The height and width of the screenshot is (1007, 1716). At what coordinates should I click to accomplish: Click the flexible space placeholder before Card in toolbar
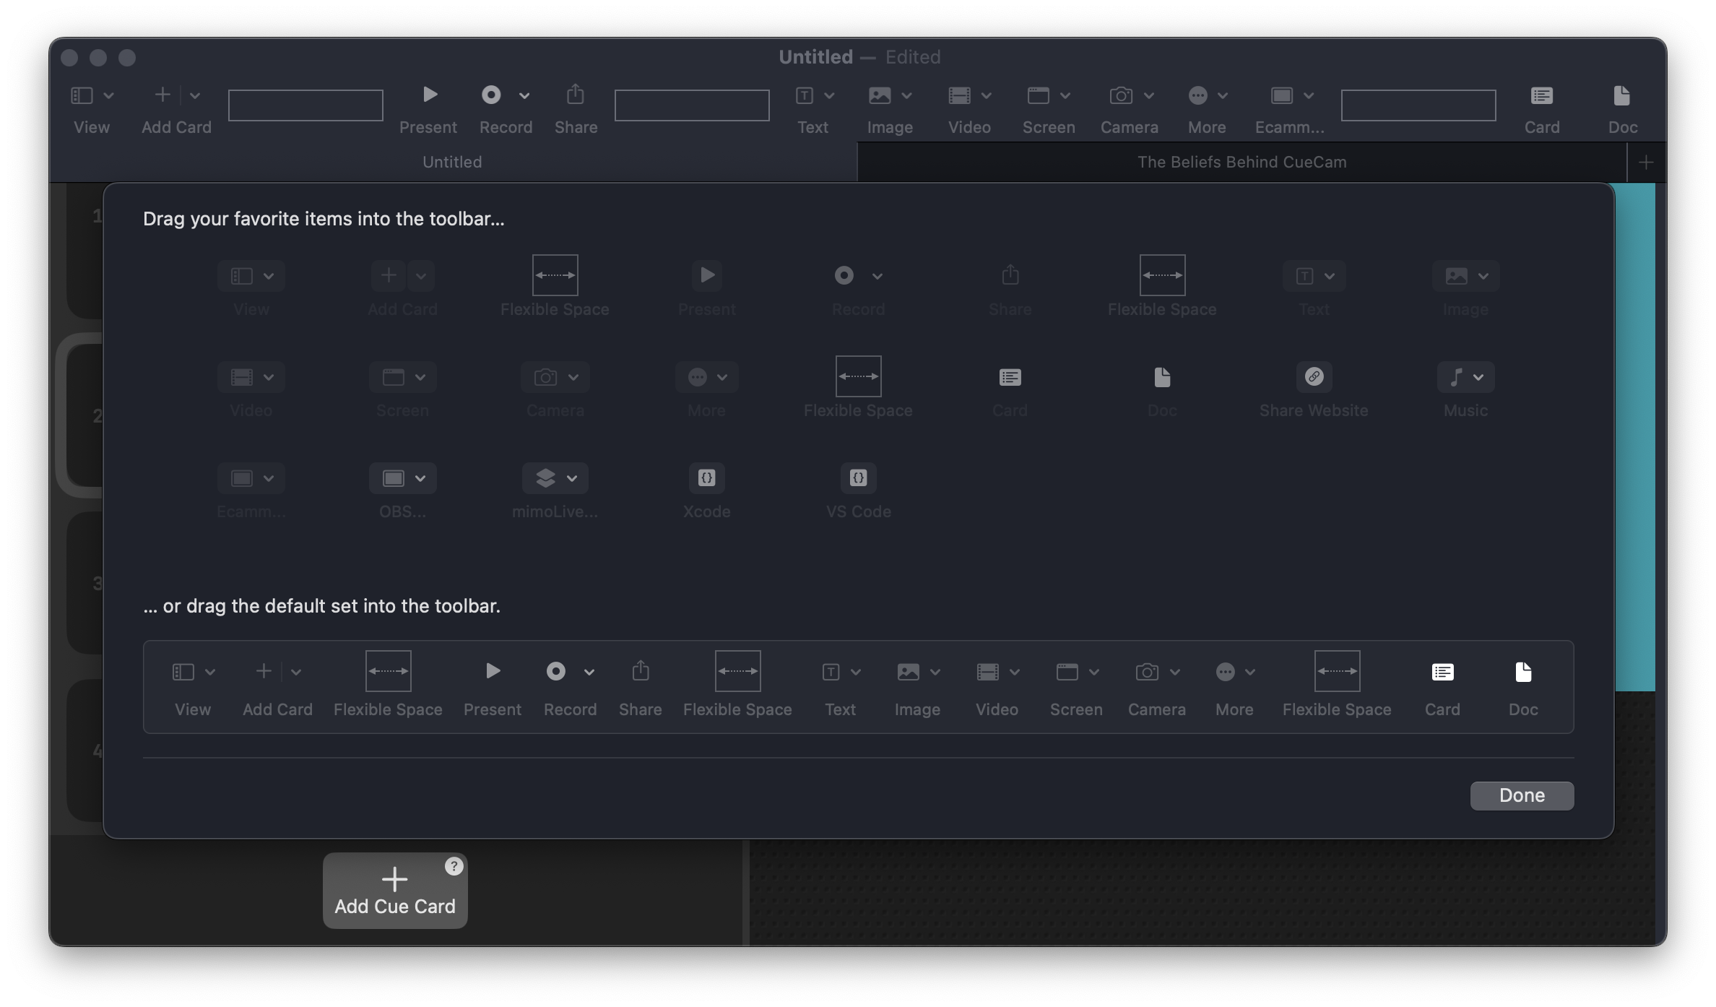tap(1418, 105)
